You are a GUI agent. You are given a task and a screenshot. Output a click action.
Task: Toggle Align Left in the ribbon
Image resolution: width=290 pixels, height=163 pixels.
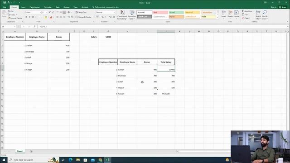(x=58, y=17)
